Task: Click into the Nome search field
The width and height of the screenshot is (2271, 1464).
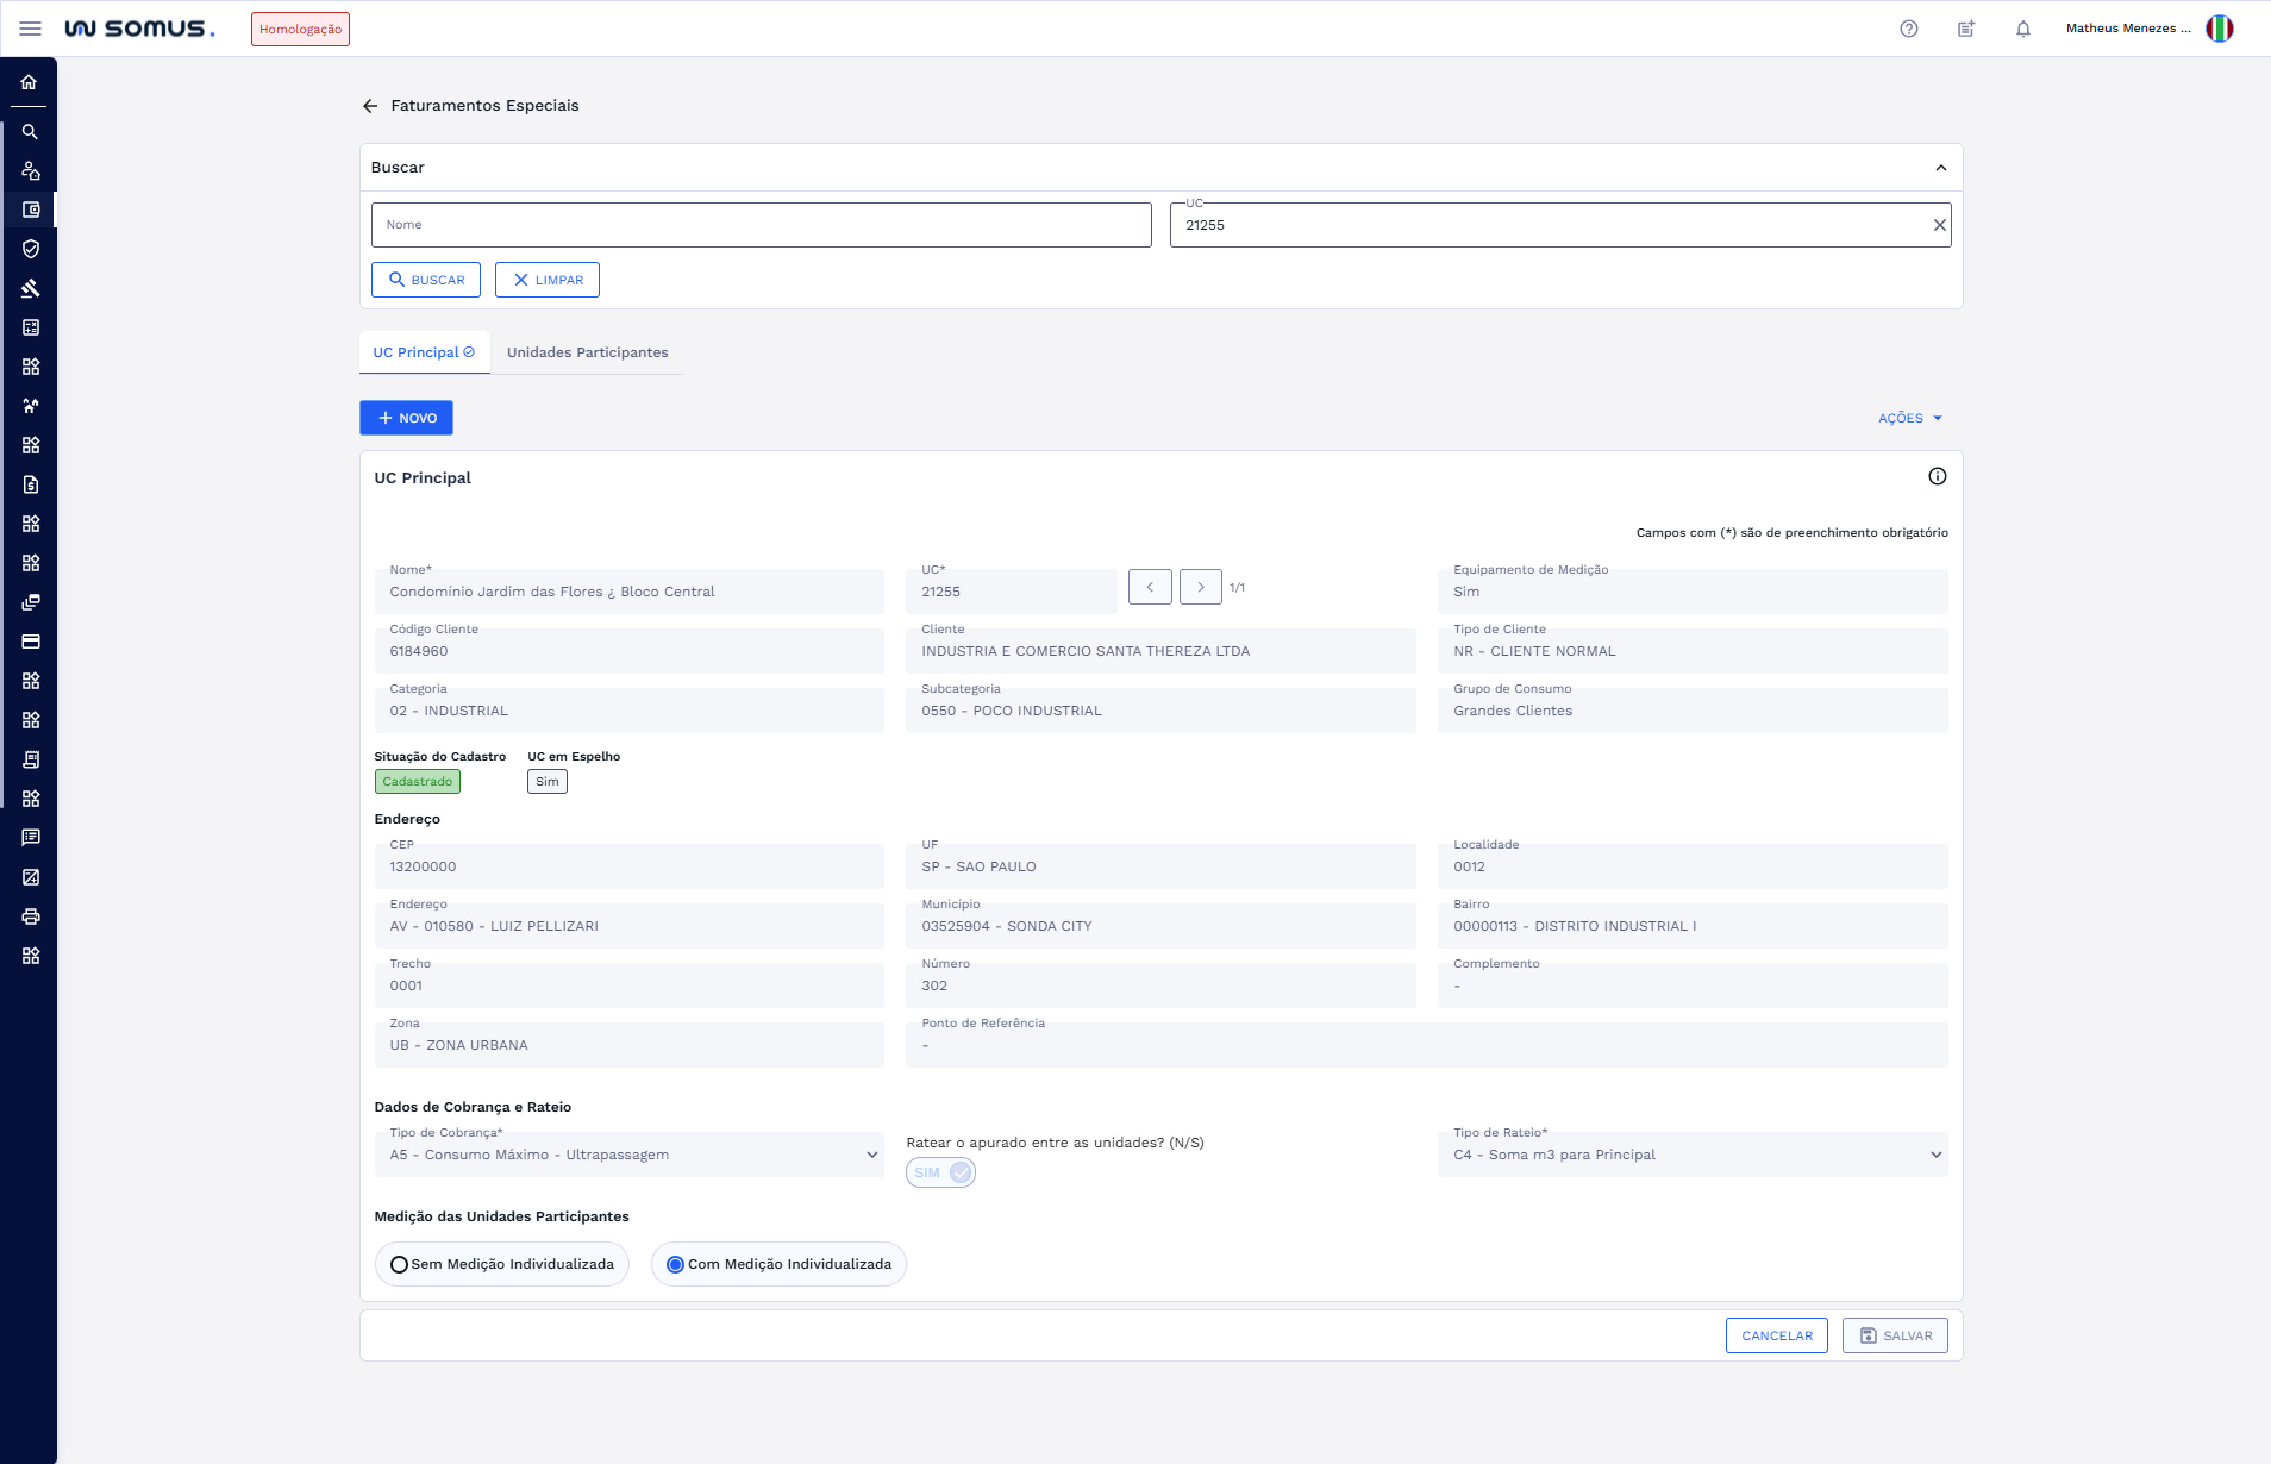Action: click(x=761, y=226)
